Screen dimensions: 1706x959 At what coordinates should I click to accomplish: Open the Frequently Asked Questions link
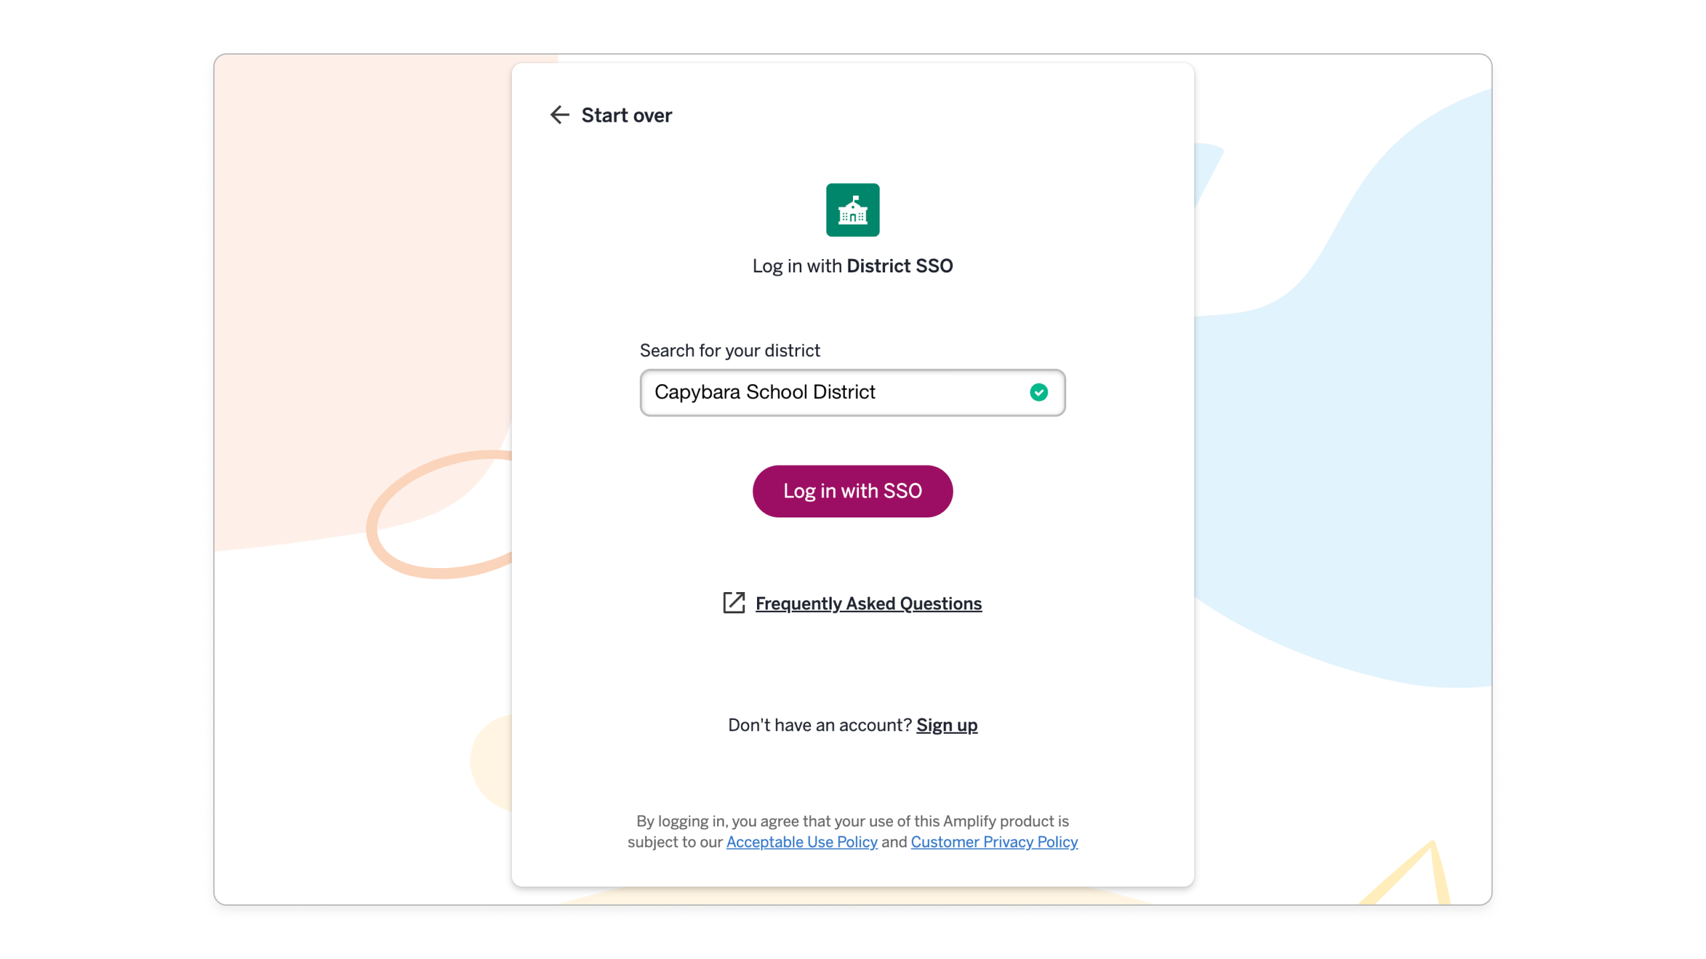(868, 603)
